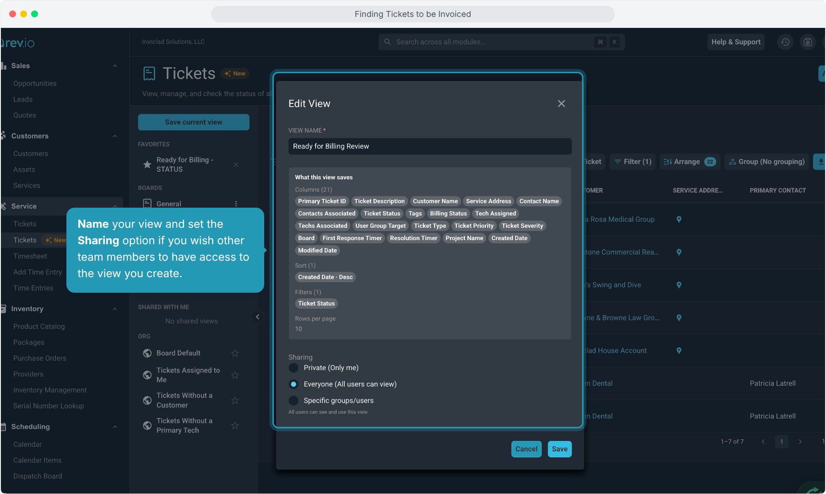The image size is (826, 494).
Task: Star the Board Default view
Action: pos(235,353)
